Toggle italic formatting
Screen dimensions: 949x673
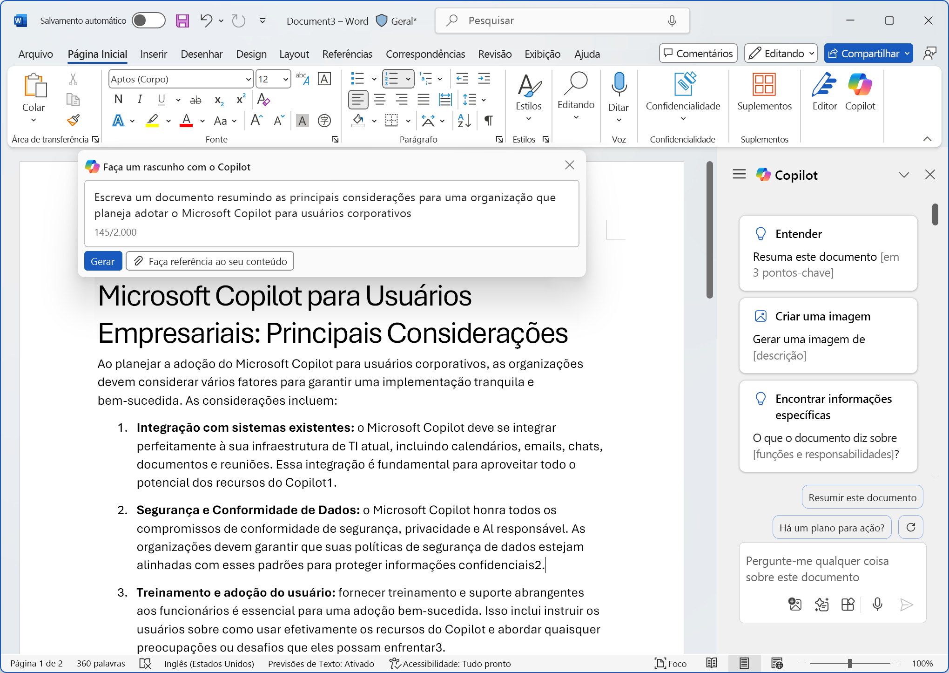pyautogui.click(x=140, y=99)
